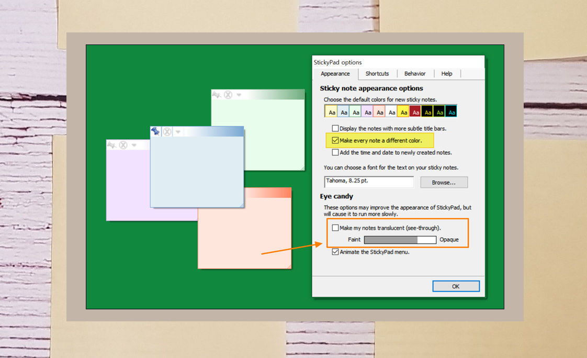Select the dark red note color swatch
Screen dimensions: 587x358
[415, 112]
